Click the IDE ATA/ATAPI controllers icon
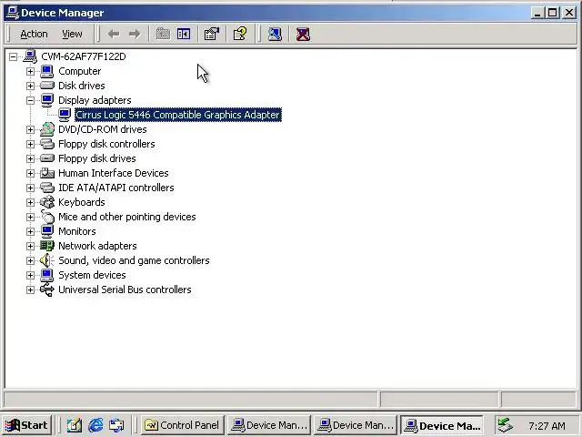Screen dimensions: 582x437 (47, 188)
